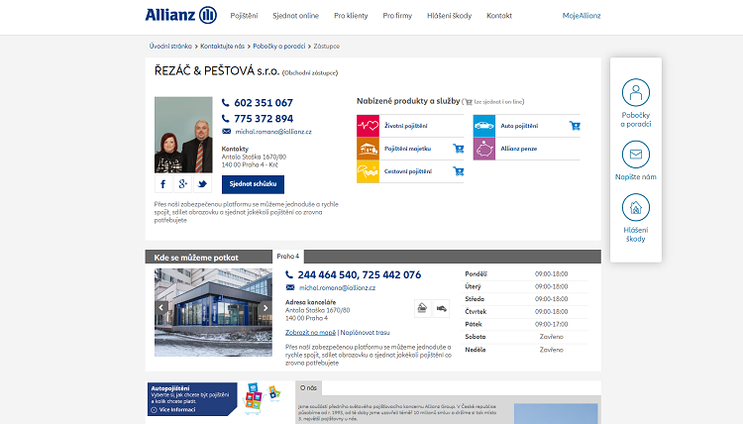Click the cart icon beside Pojištění majetku

click(458, 149)
